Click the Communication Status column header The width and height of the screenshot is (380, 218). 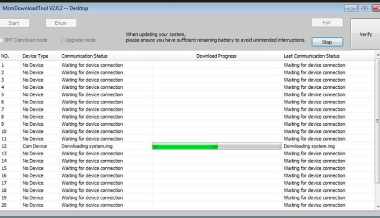[x=84, y=56]
